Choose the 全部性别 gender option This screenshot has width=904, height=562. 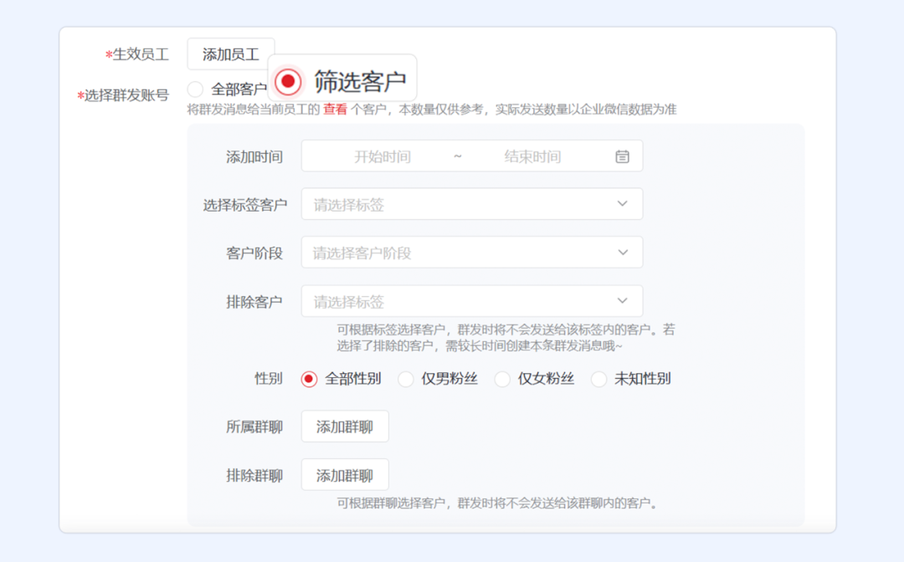[x=309, y=379]
